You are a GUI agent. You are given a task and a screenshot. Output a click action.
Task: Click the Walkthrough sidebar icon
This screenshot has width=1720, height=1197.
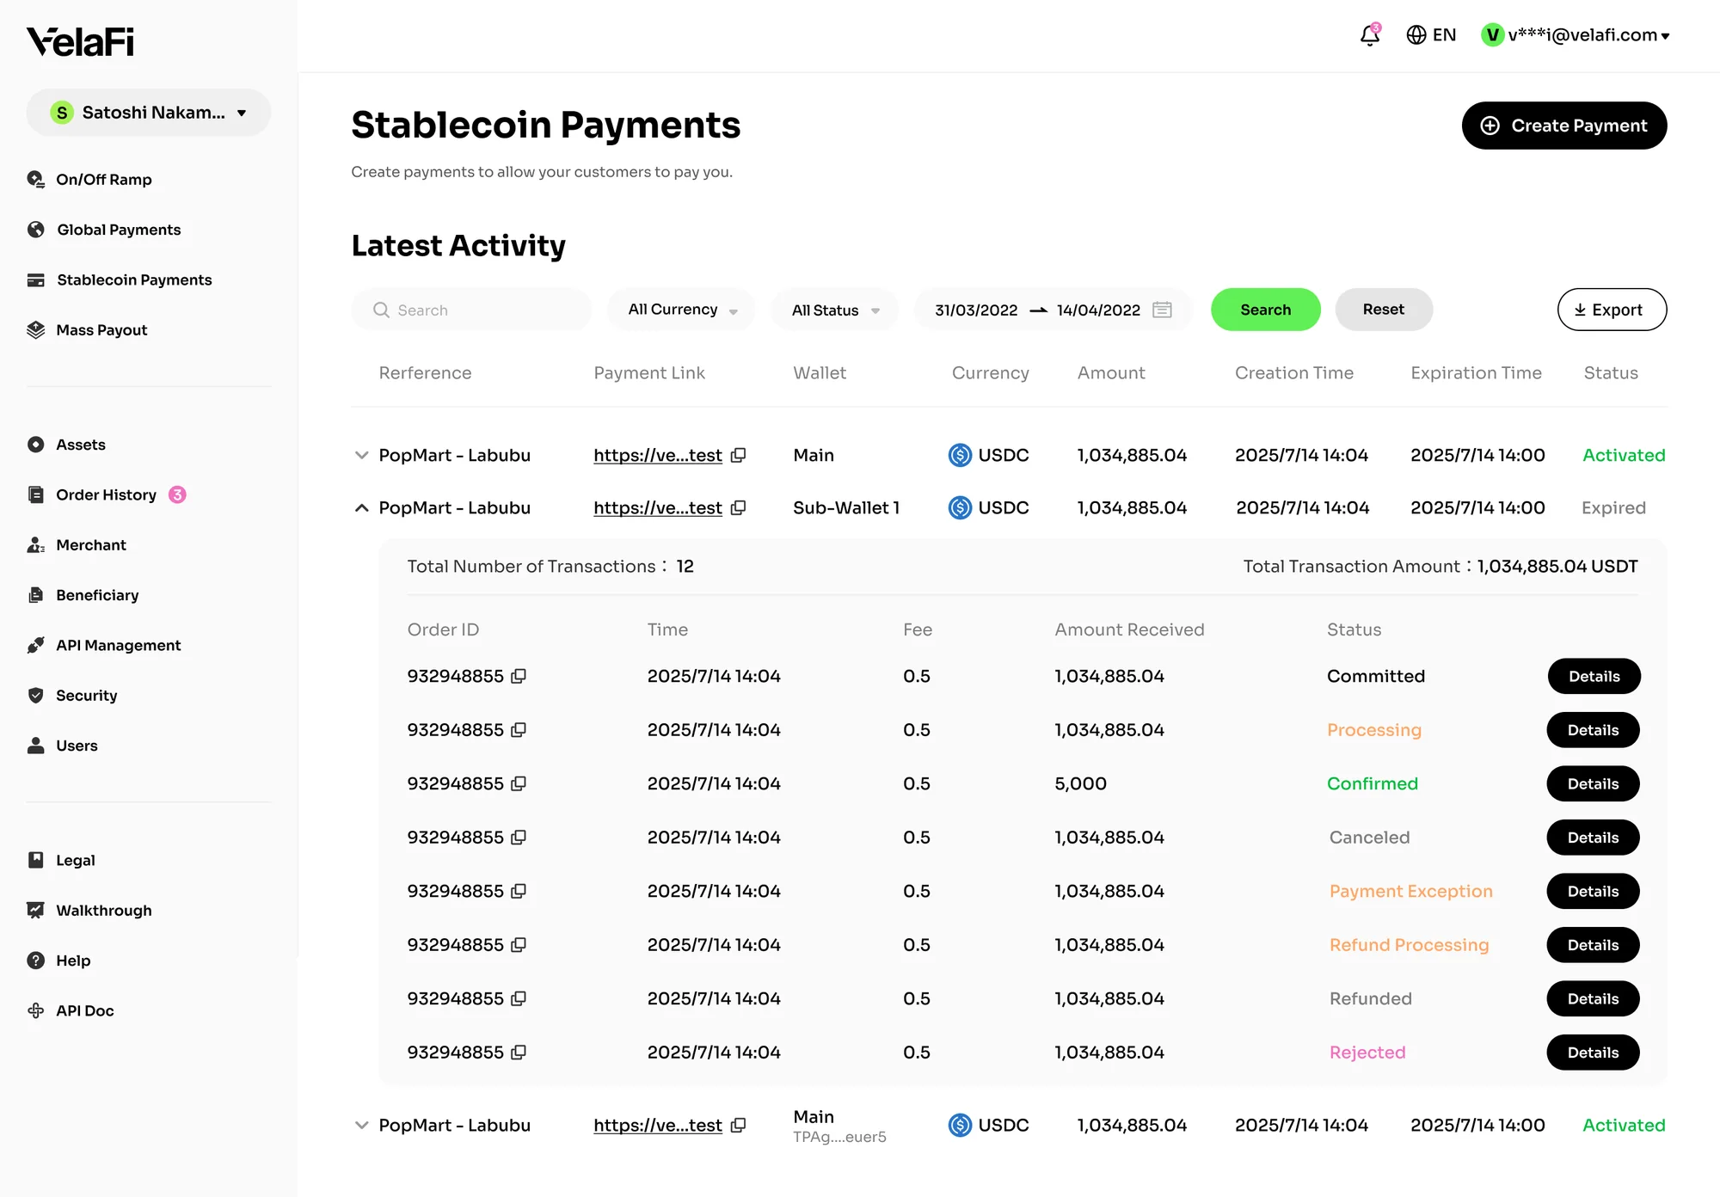click(x=35, y=911)
